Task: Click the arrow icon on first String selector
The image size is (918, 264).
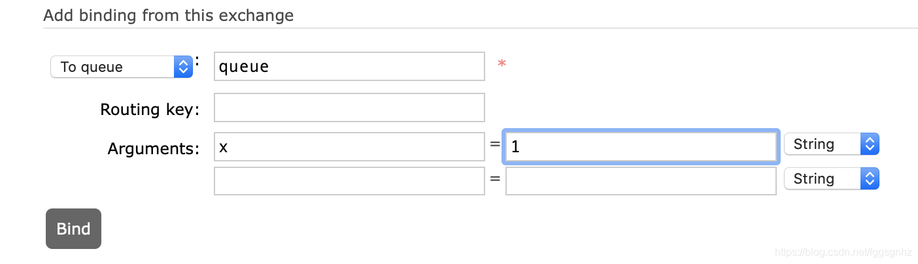Action: 870,144
